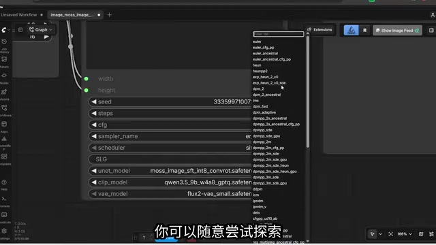
Task: Click the blue ComfyUI Manager icon
Action: [x=351, y=30]
